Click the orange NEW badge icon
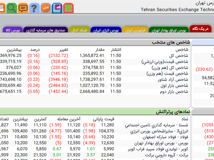Image resolution: width=214 pixels, height=160 pixels. coord(46,8)
